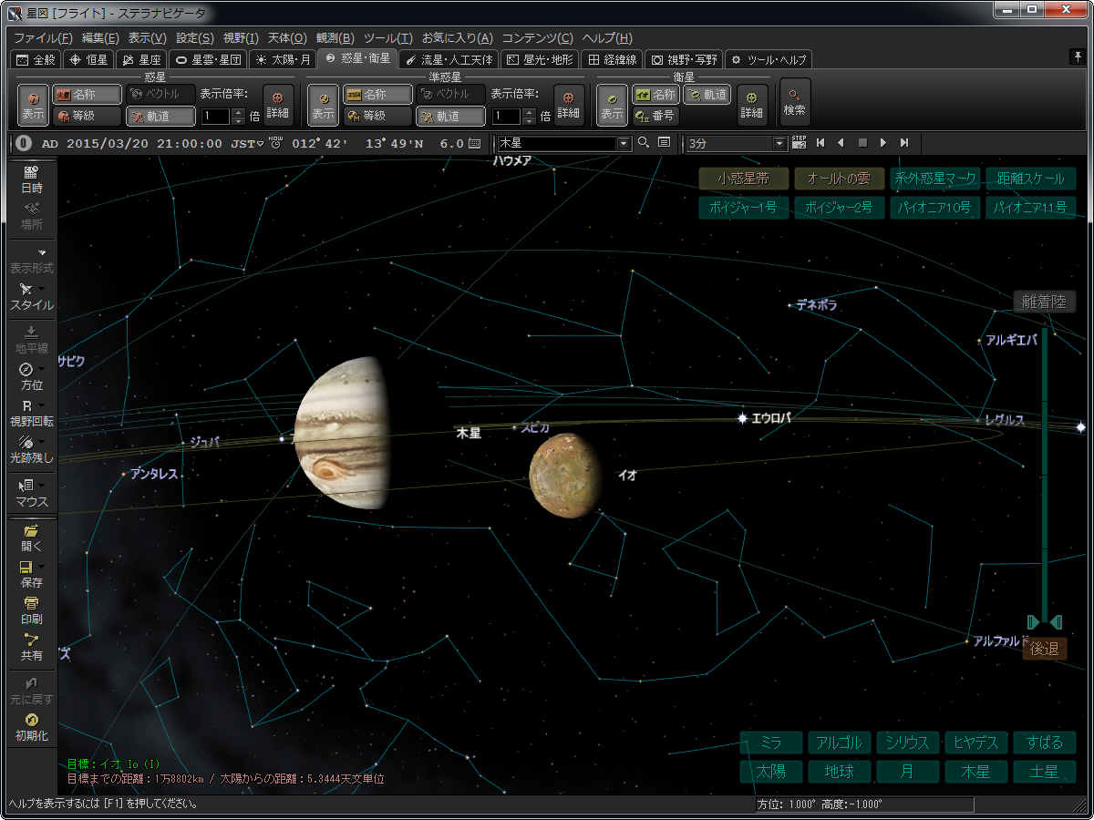
Task: Click the オールトの雲 Oort cloud button
Action: pos(839,179)
